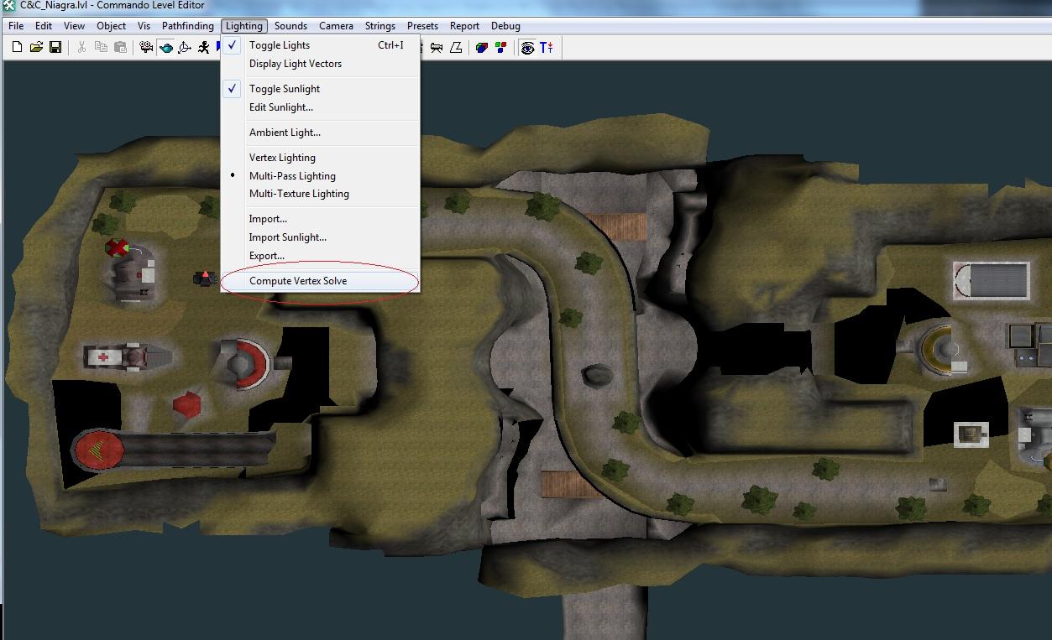The width and height of the screenshot is (1052, 640).
Task: Select Multi-Pass Lighting mode
Action: [292, 176]
